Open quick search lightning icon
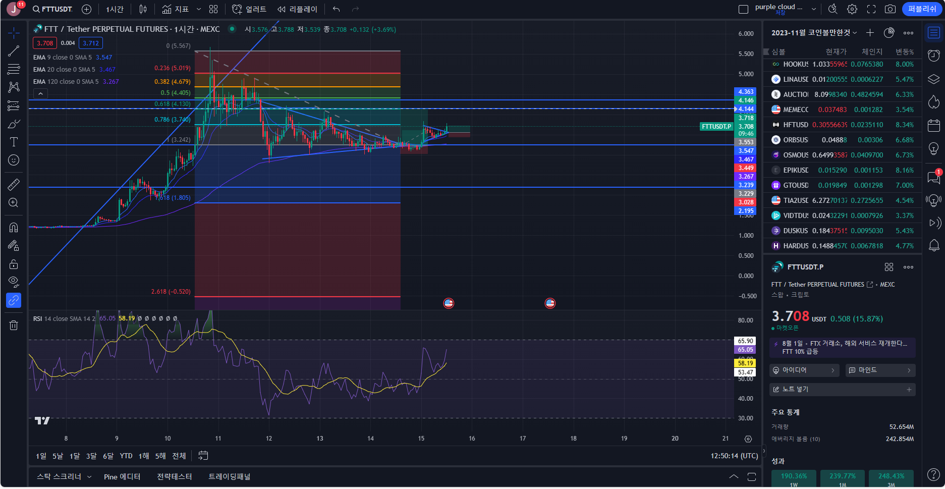Viewport: 945px width, 489px height. pos(833,9)
